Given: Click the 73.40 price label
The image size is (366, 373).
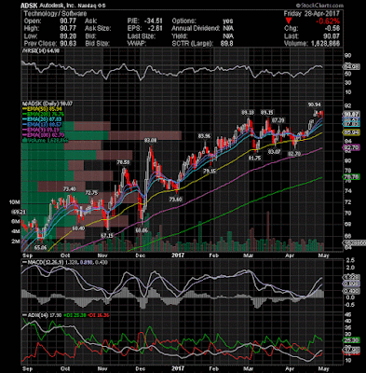Looking at the screenshot, I should pos(70,188).
